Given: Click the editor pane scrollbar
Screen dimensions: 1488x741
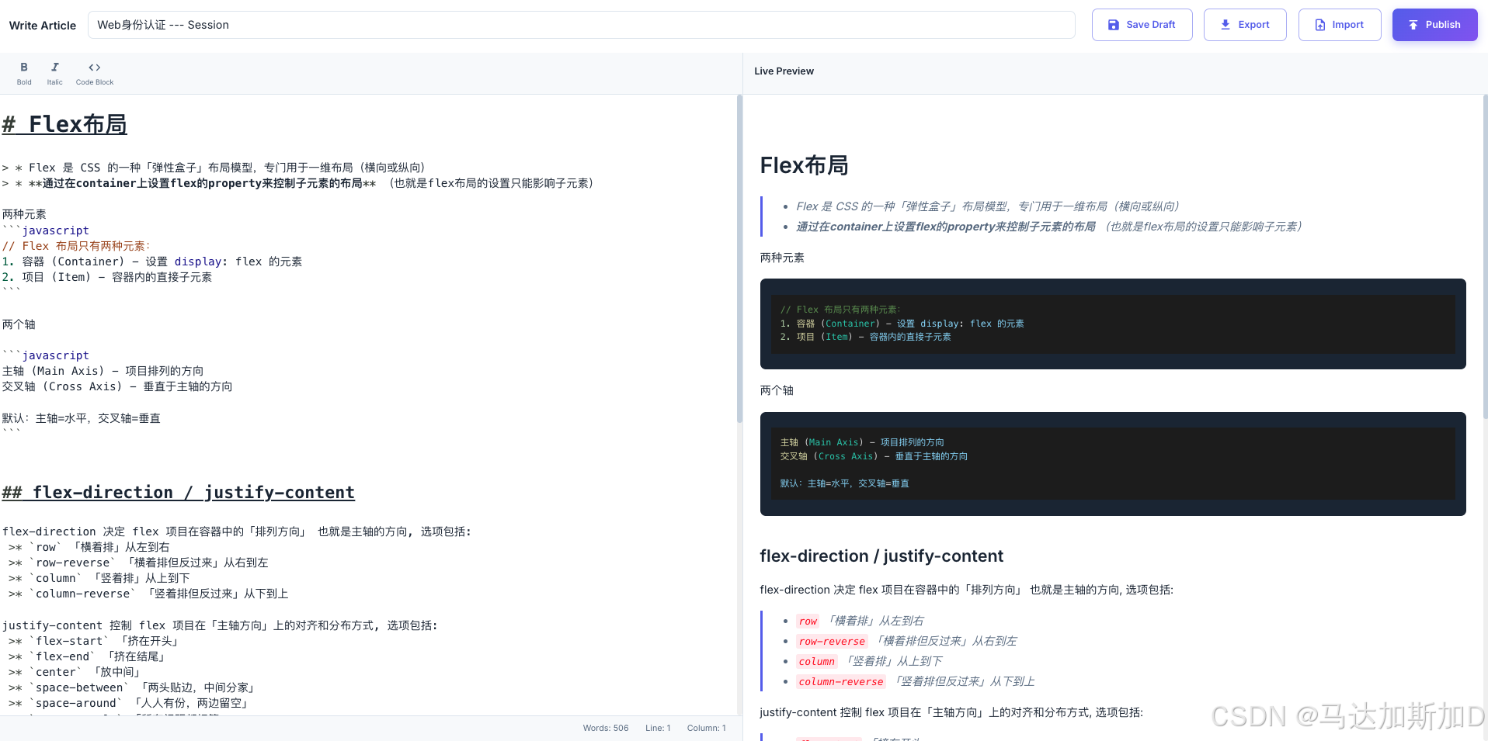Looking at the screenshot, I should [739, 259].
